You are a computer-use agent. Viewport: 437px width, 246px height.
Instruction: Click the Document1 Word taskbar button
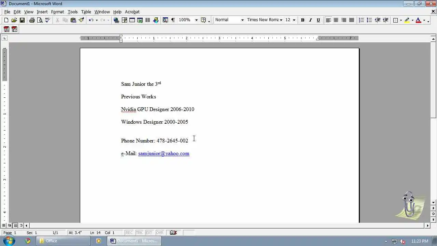coord(134,241)
